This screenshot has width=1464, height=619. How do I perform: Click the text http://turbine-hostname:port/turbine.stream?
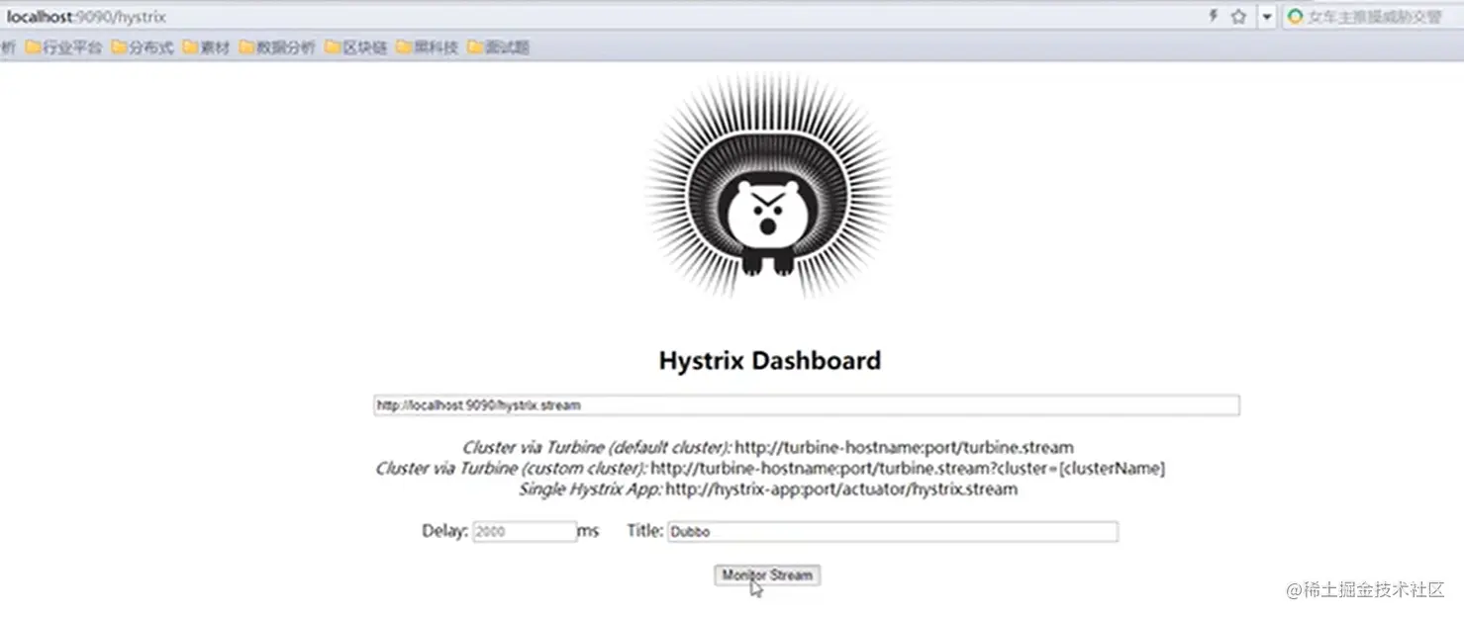point(904,448)
